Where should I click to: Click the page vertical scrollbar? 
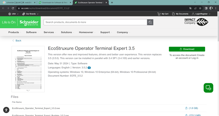(218, 27)
